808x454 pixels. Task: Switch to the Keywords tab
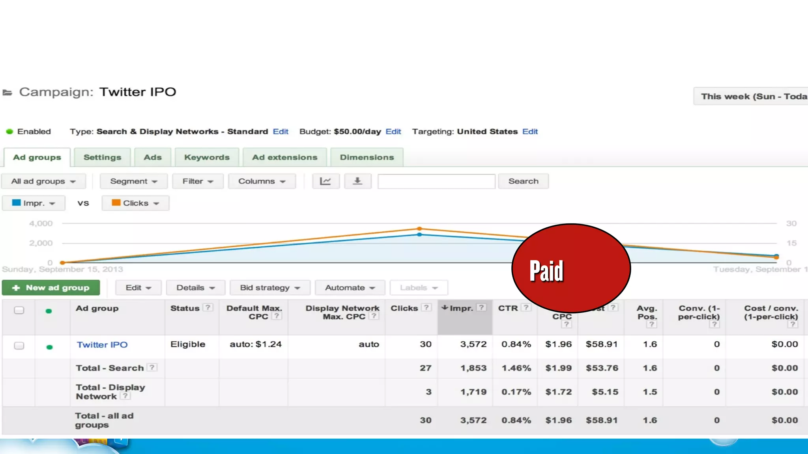coord(207,157)
